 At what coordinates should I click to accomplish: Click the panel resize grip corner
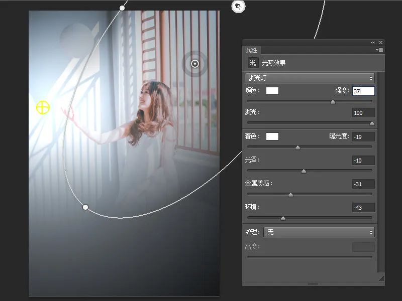[381, 278]
